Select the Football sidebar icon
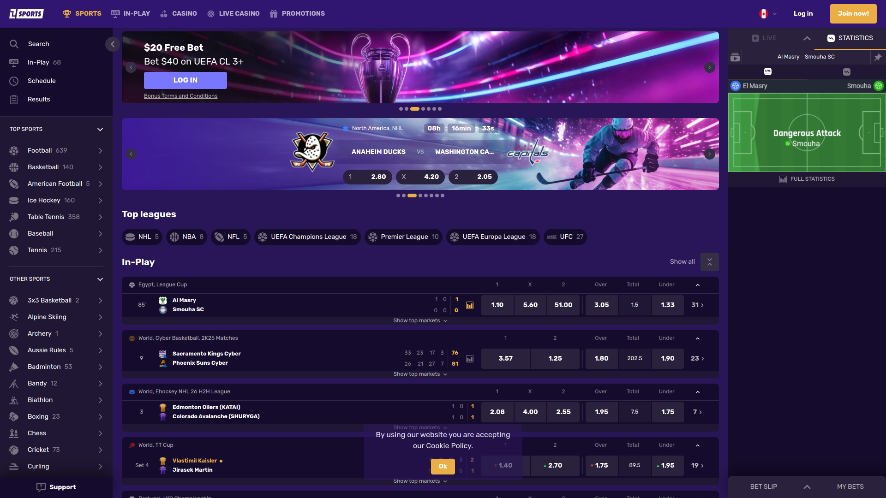Image resolution: width=886 pixels, height=498 pixels. pos(14,151)
